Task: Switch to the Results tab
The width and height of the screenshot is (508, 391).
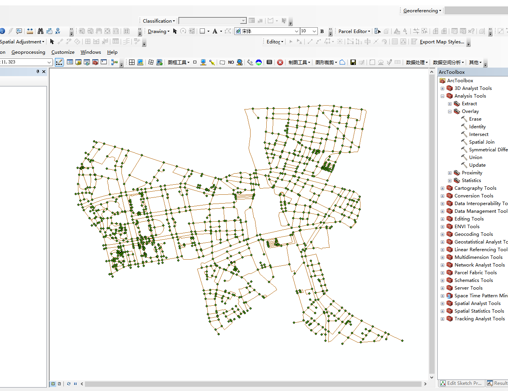Action: tap(500, 383)
